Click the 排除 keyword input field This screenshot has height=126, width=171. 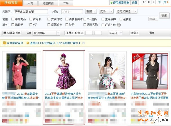[72, 12]
